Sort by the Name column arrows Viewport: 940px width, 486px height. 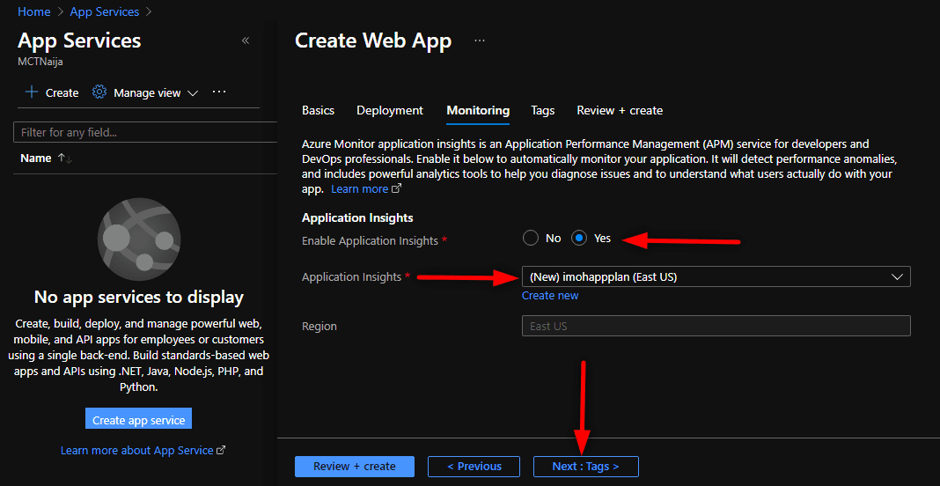click(65, 158)
